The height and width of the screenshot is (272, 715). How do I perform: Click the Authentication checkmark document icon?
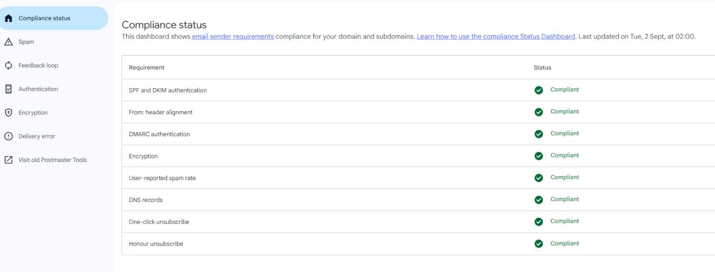[8, 89]
